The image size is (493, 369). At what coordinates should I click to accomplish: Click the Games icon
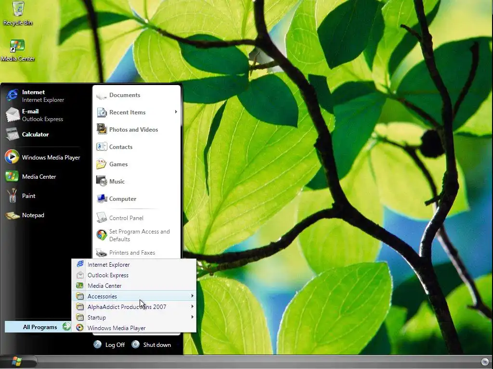pyautogui.click(x=101, y=164)
